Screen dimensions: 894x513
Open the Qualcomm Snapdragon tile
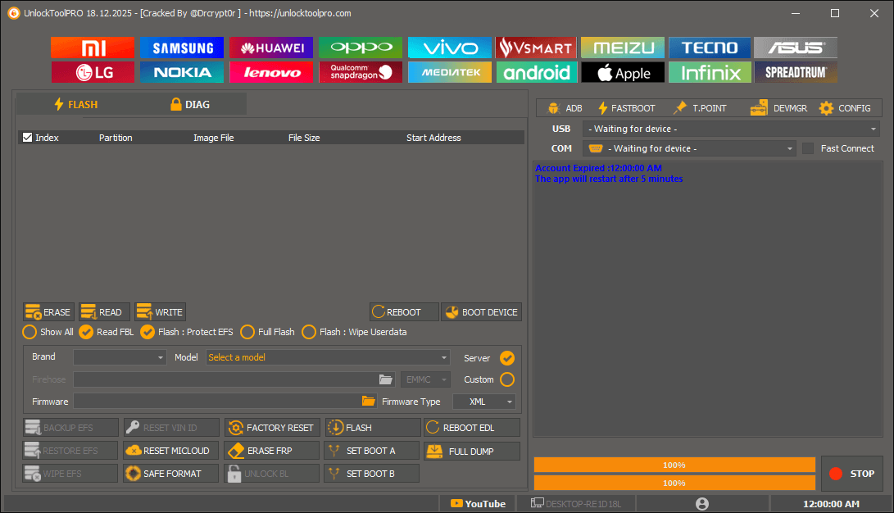point(361,72)
